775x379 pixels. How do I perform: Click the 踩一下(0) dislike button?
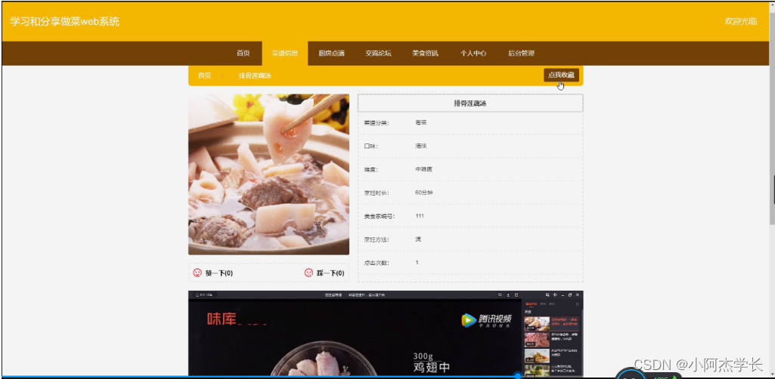[x=324, y=273]
